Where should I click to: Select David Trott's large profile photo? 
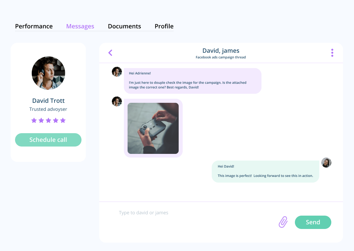coord(48,73)
